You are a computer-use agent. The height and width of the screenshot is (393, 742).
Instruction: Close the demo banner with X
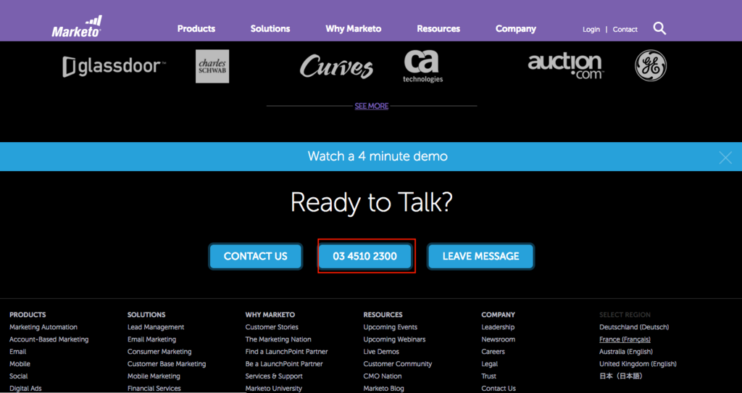725,157
